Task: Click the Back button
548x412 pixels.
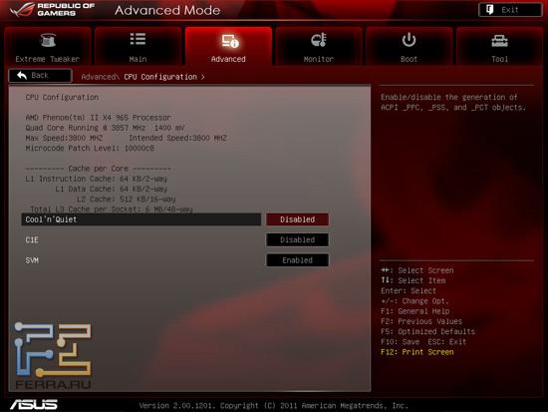Action: click(x=41, y=76)
